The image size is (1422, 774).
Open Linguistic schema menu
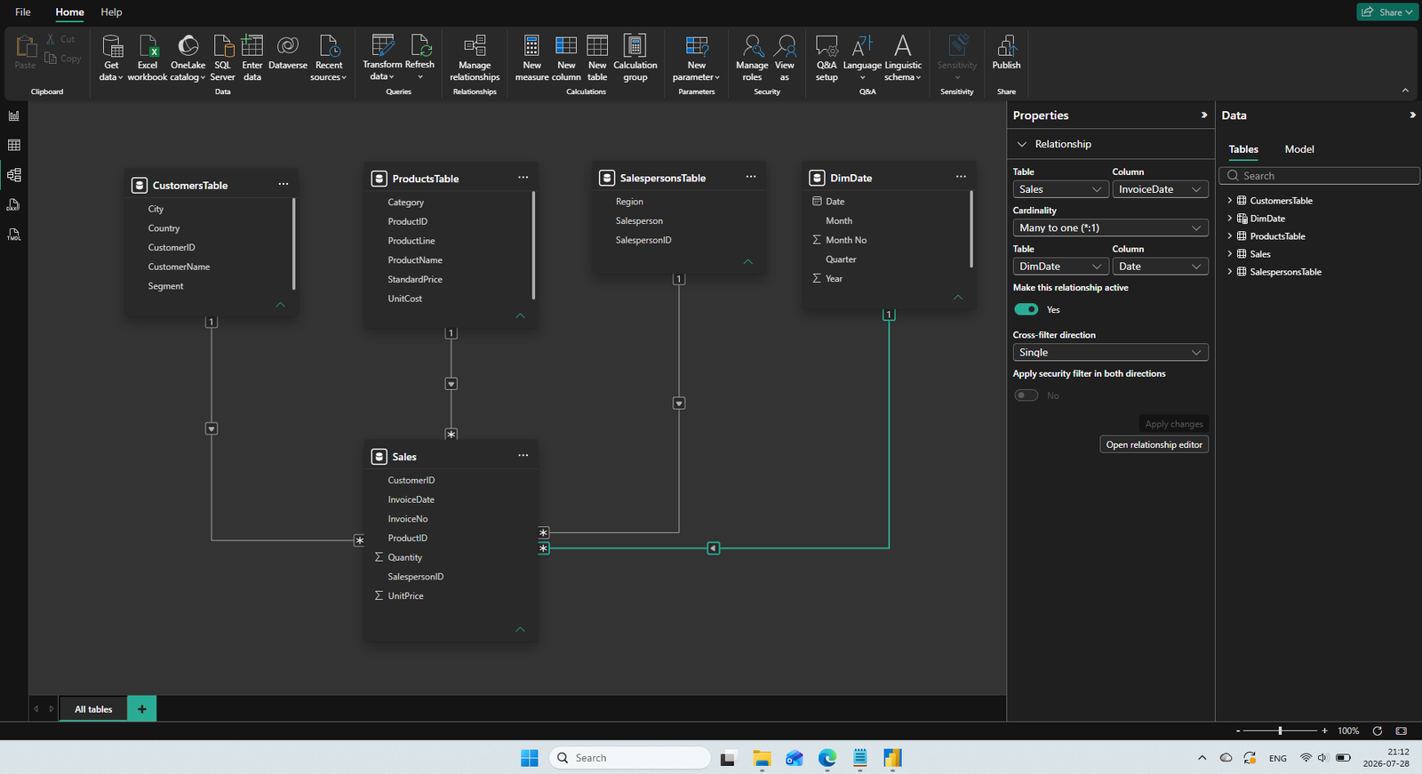pos(903,59)
